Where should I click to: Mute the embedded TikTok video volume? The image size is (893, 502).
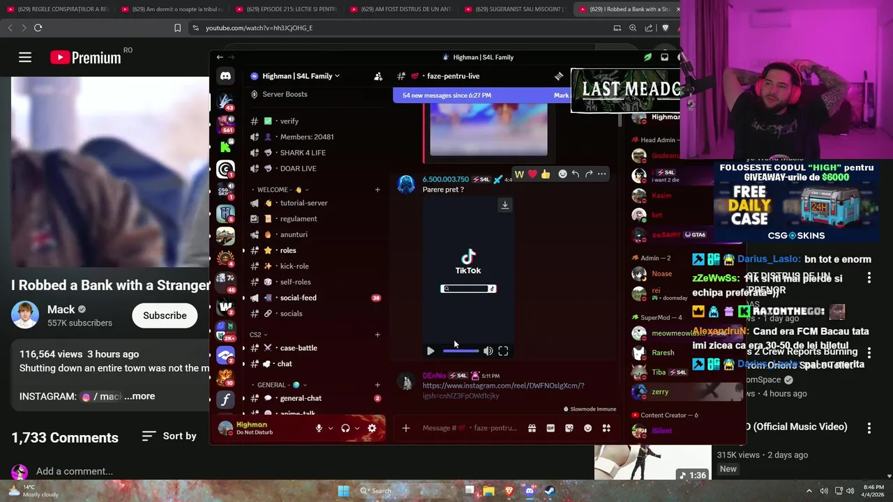(x=488, y=351)
